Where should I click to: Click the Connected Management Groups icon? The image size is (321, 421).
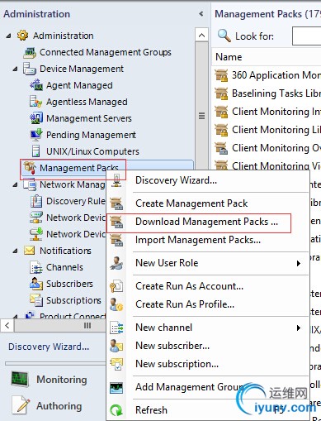30,52
